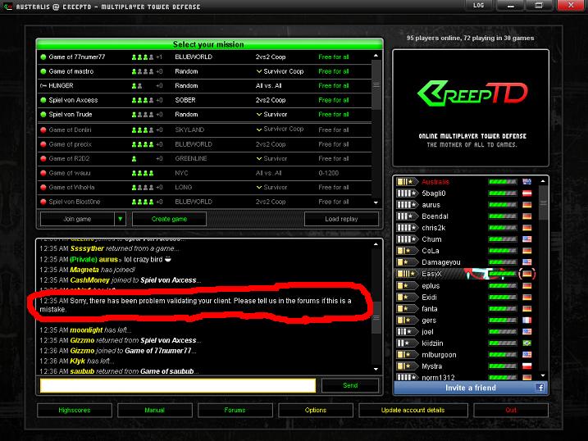
Task: Expand Survivor mode of Spiel von Trude
Action: coord(259,114)
